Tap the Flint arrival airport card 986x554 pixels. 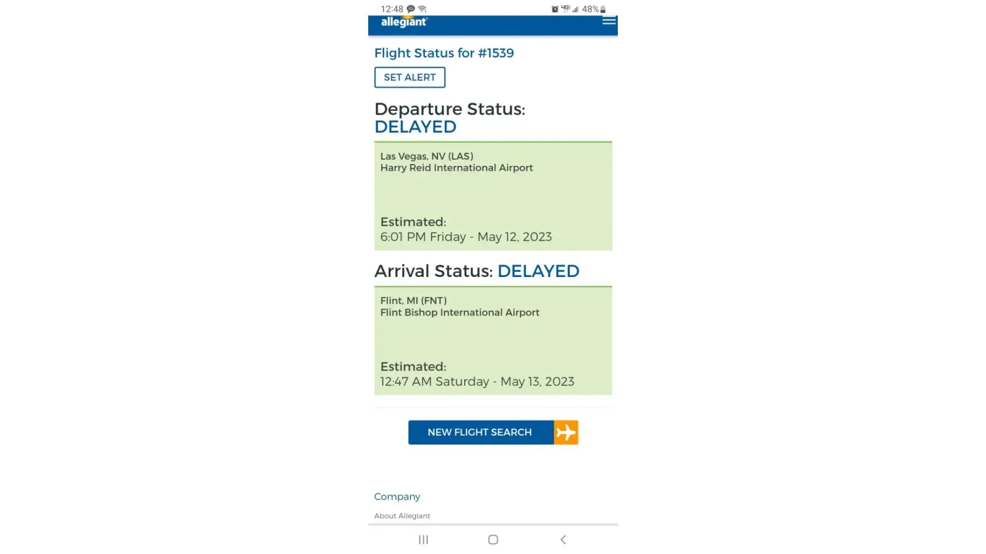click(x=493, y=341)
